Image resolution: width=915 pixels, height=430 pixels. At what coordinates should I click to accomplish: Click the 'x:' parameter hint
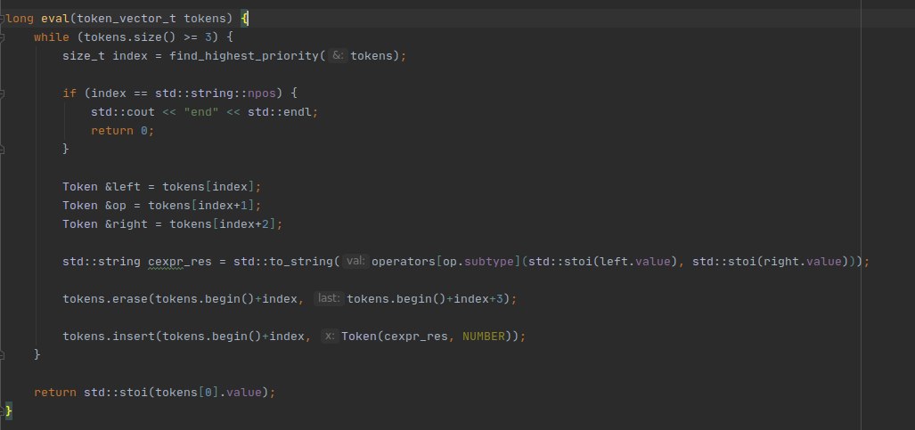pos(330,336)
